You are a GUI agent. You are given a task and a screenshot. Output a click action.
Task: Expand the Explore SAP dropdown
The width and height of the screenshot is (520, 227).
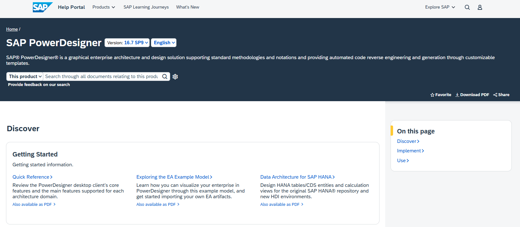coord(440,7)
